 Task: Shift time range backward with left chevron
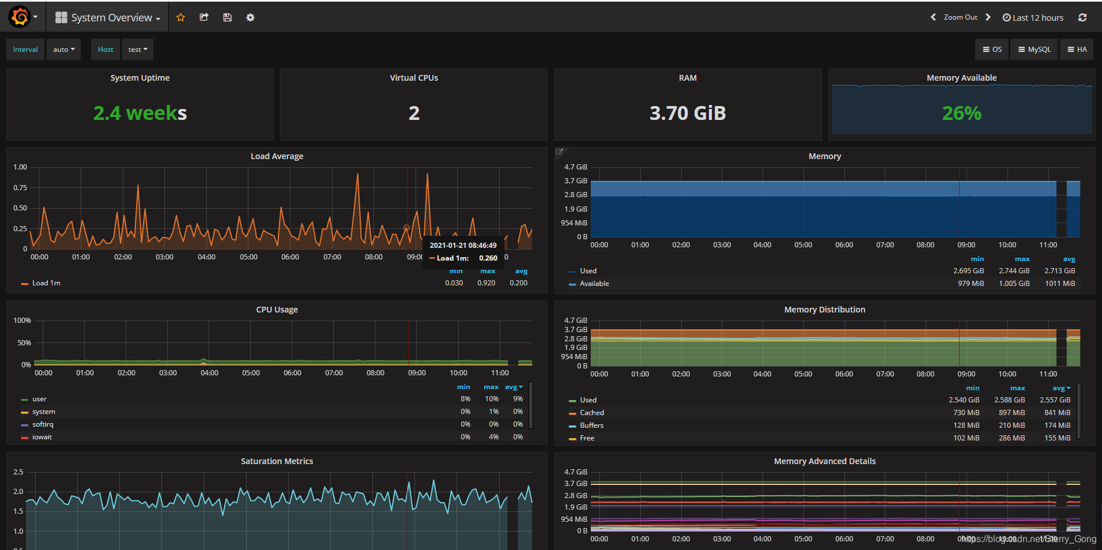933,17
